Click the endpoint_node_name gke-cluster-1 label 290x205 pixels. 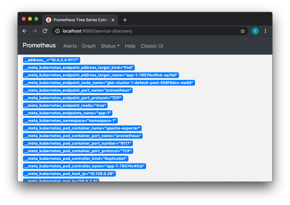tap(109, 83)
